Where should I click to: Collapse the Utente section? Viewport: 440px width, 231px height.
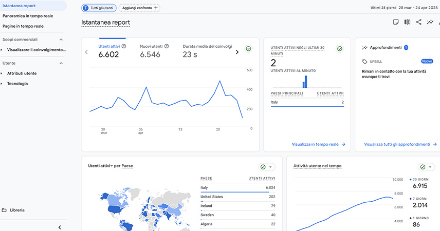click(x=61, y=63)
